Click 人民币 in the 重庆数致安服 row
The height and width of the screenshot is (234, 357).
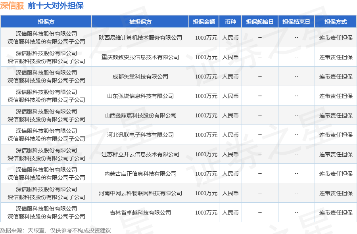(230, 57)
